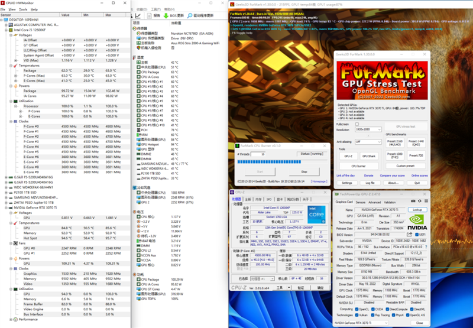Toggle the UEFI checkbox in GPU-Z

[417, 235]
